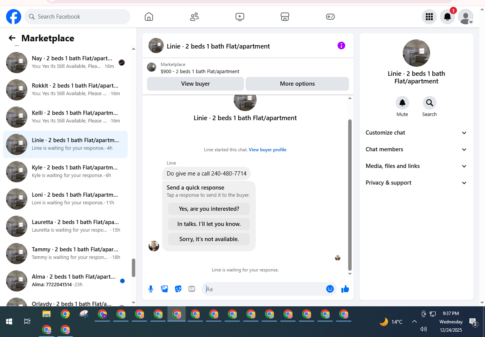Click the chat header listing thumbnail
The width and height of the screenshot is (485, 337).
[156, 45]
